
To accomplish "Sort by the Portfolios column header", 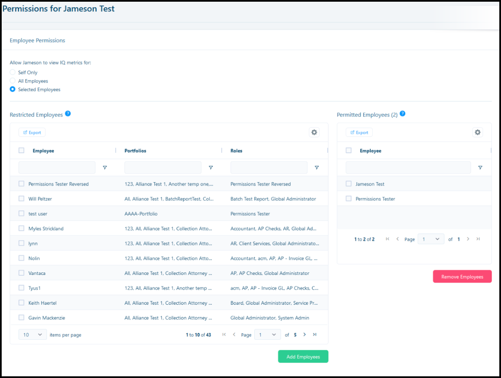I will (x=135, y=151).
